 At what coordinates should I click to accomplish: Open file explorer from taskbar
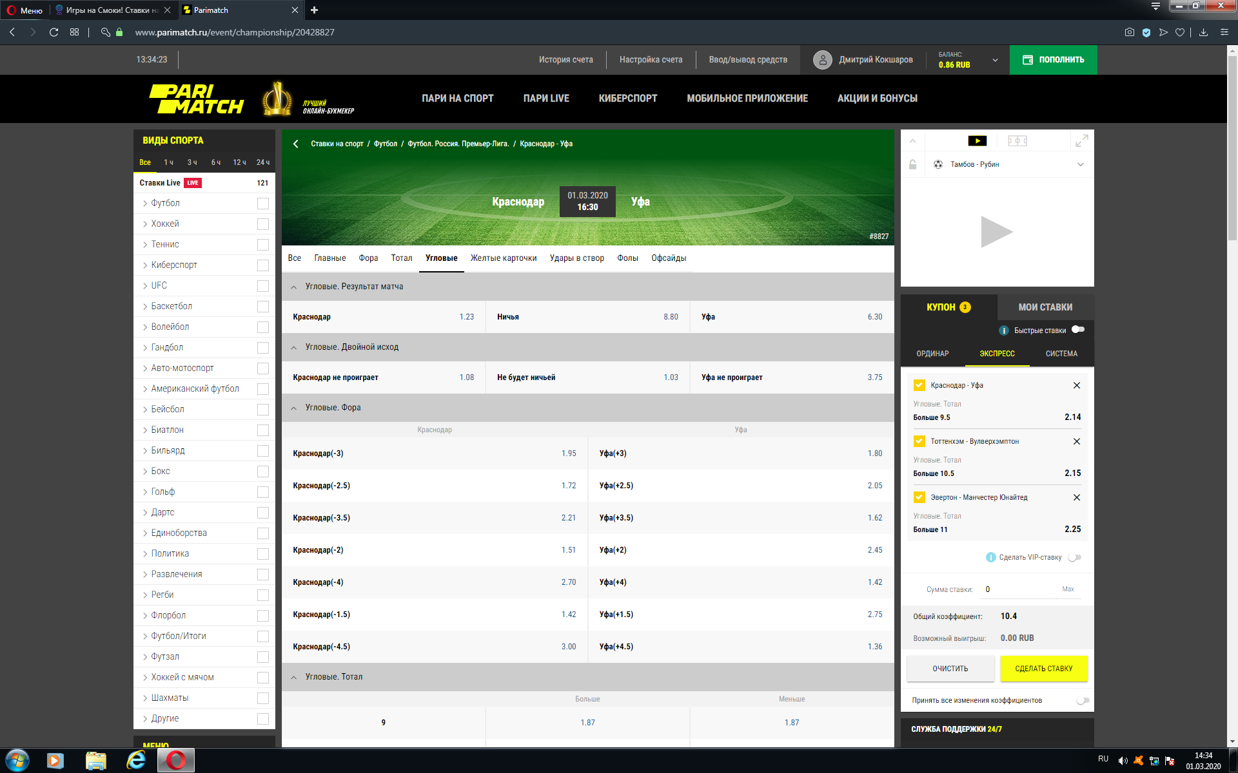coord(96,761)
